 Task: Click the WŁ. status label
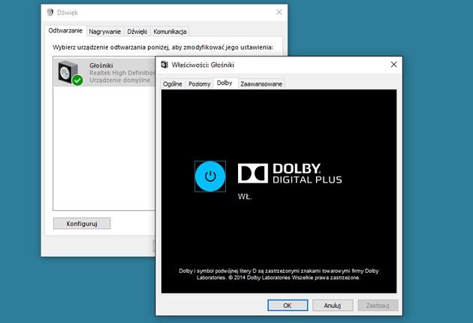(245, 197)
